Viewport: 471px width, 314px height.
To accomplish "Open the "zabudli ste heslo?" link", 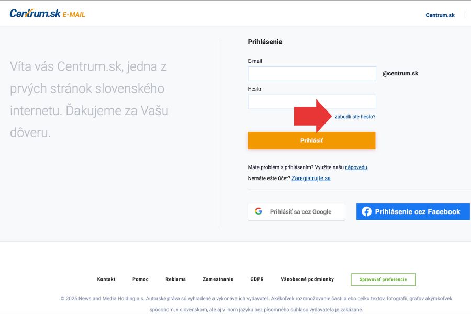I will coord(355,117).
